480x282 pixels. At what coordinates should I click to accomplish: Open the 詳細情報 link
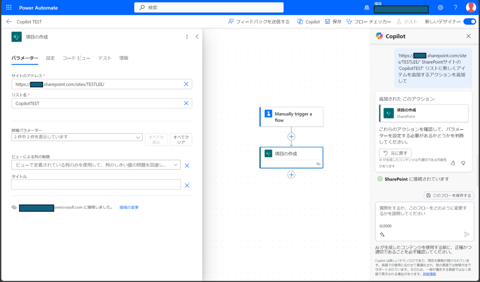click(430, 274)
